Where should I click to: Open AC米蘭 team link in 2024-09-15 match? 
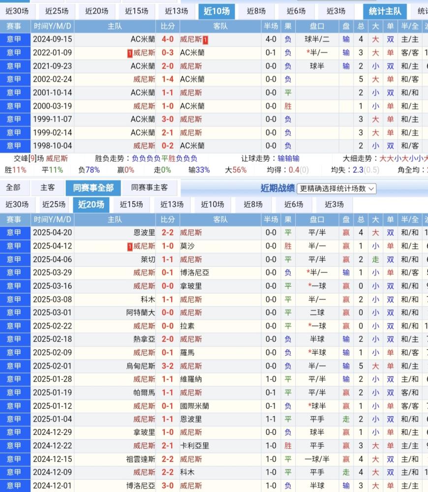pyautogui.click(x=143, y=39)
